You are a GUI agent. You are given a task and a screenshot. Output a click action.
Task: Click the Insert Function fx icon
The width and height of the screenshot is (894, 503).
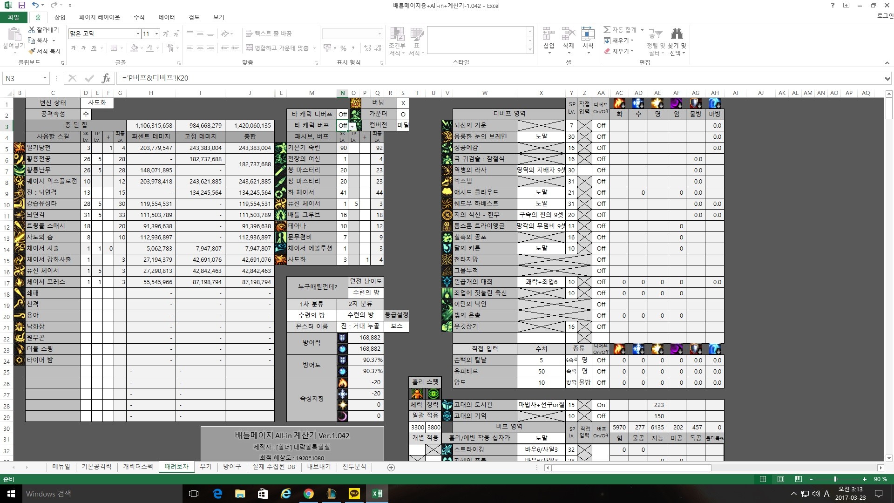(x=106, y=78)
